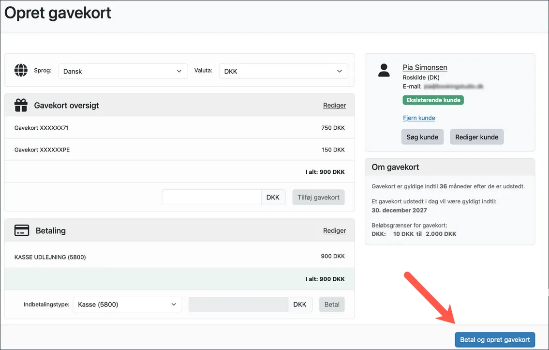549x350 pixels.
Task: Click the credit card icon beside Betaling
Action: point(22,230)
